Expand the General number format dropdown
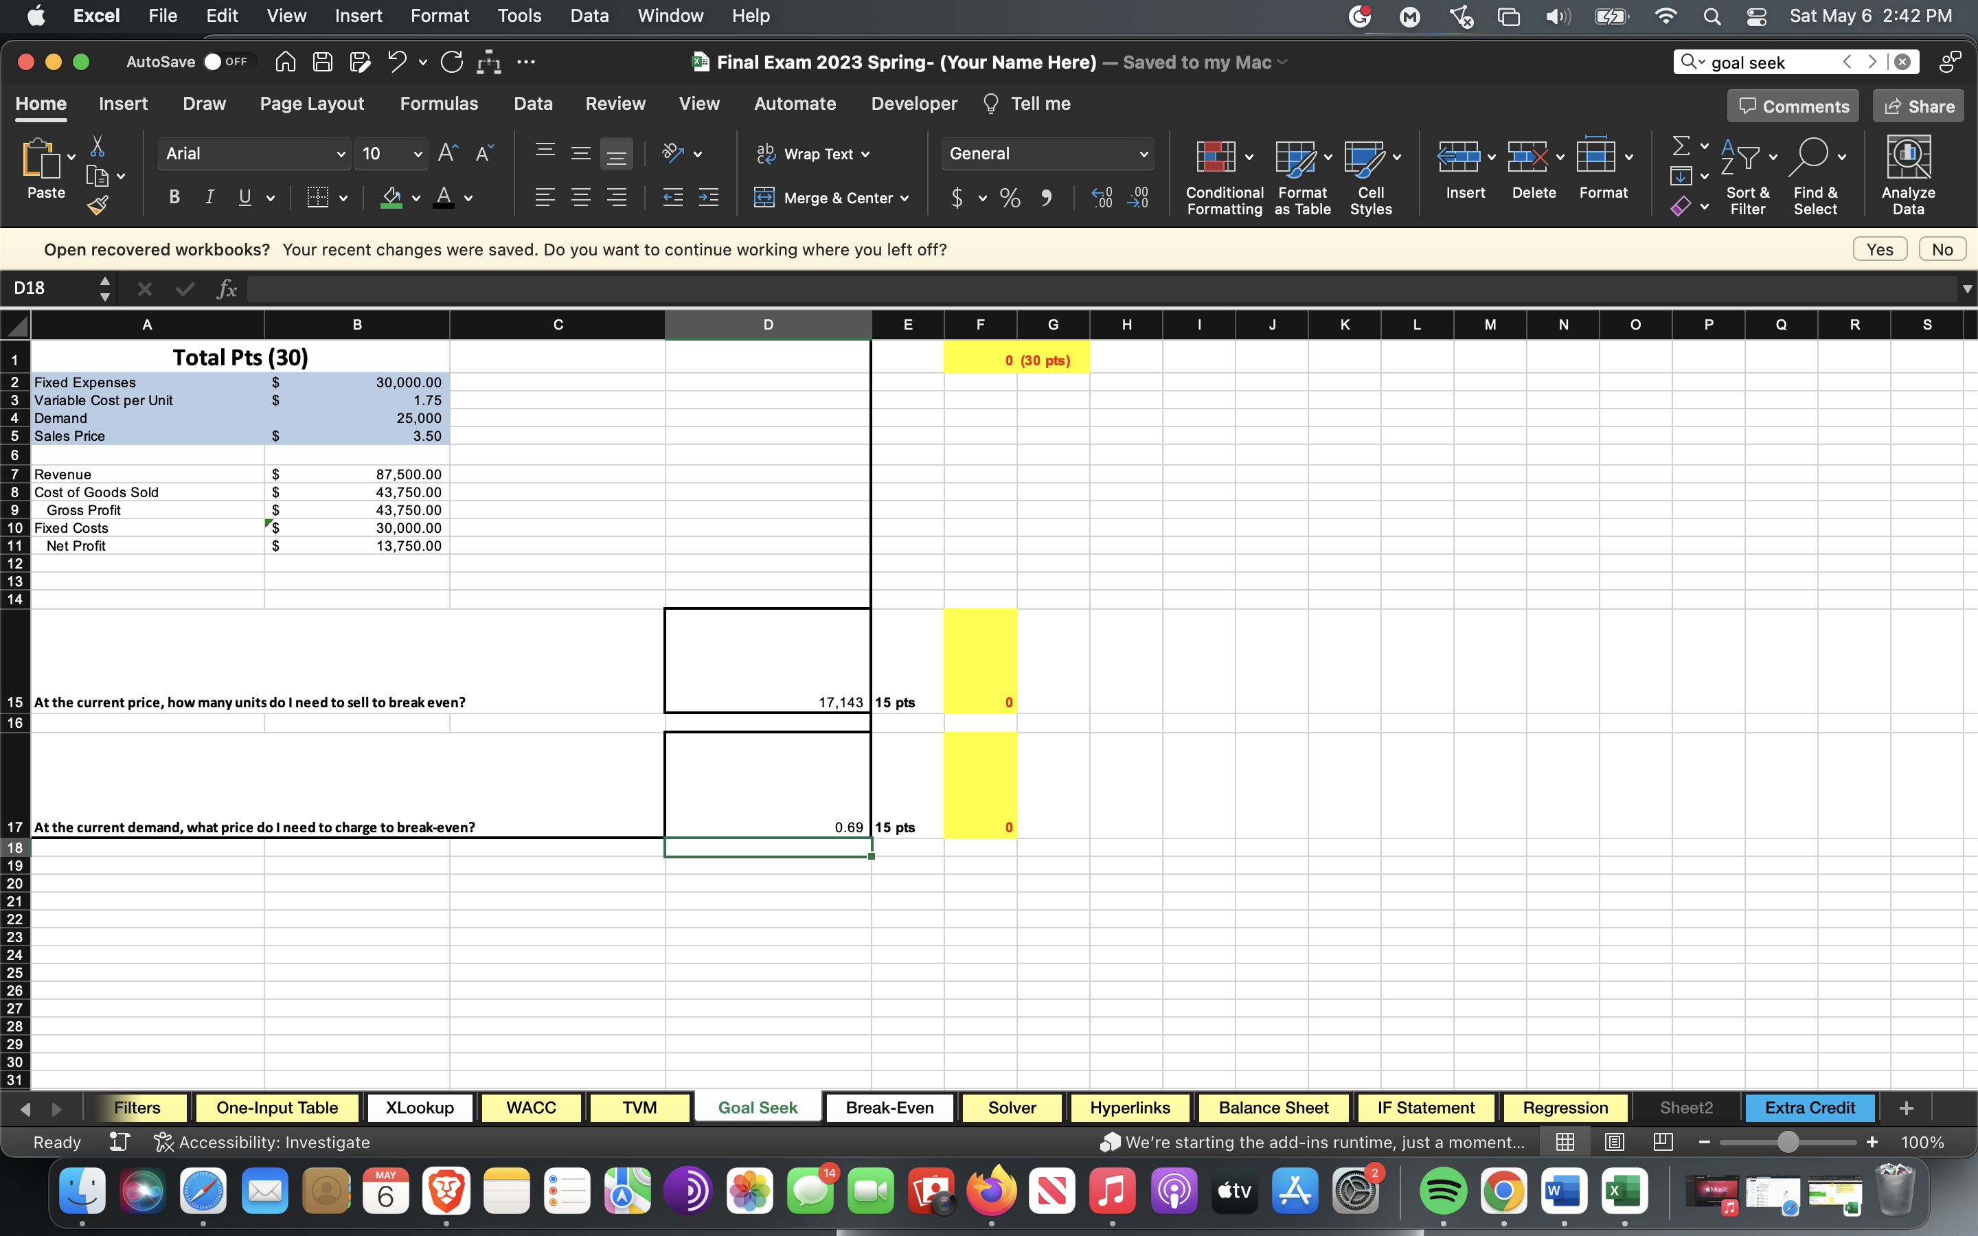The height and width of the screenshot is (1236, 1978). [1143, 154]
